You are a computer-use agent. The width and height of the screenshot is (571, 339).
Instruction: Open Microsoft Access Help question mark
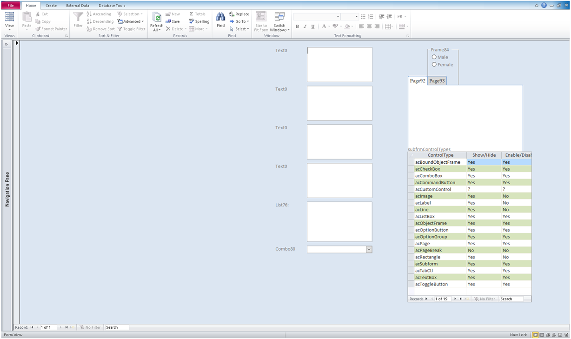pos(544,6)
